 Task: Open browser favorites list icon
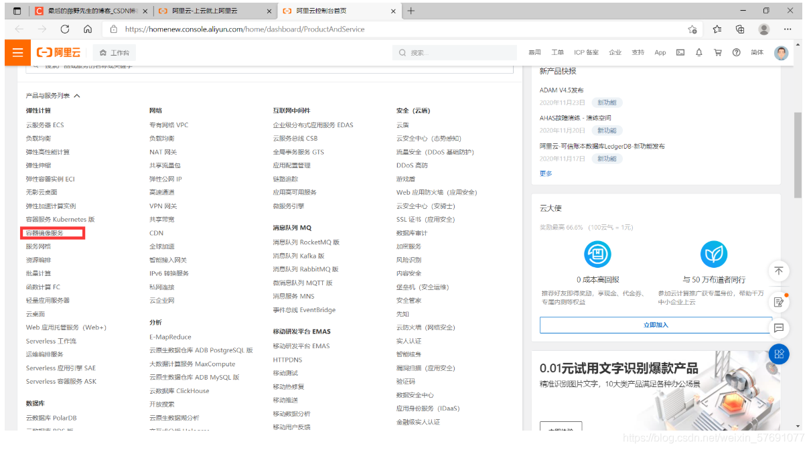tap(717, 29)
